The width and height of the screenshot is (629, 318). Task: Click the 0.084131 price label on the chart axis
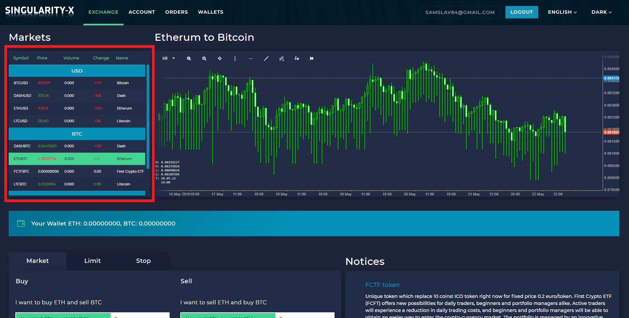coord(611,78)
